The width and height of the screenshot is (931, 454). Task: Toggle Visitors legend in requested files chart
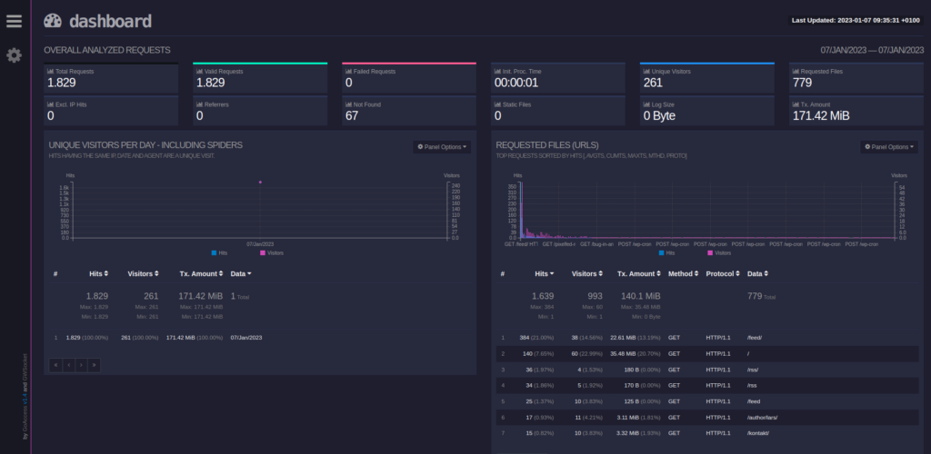coord(719,253)
